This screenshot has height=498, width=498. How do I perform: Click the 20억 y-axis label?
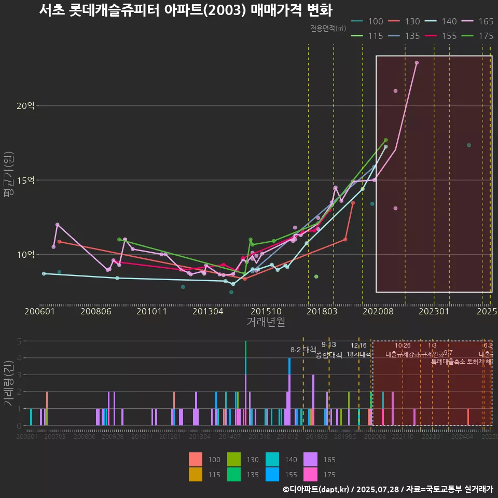25,106
